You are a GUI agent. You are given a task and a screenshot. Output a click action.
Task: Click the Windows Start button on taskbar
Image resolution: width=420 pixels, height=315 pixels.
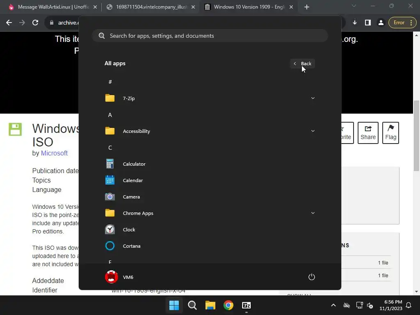(174, 305)
